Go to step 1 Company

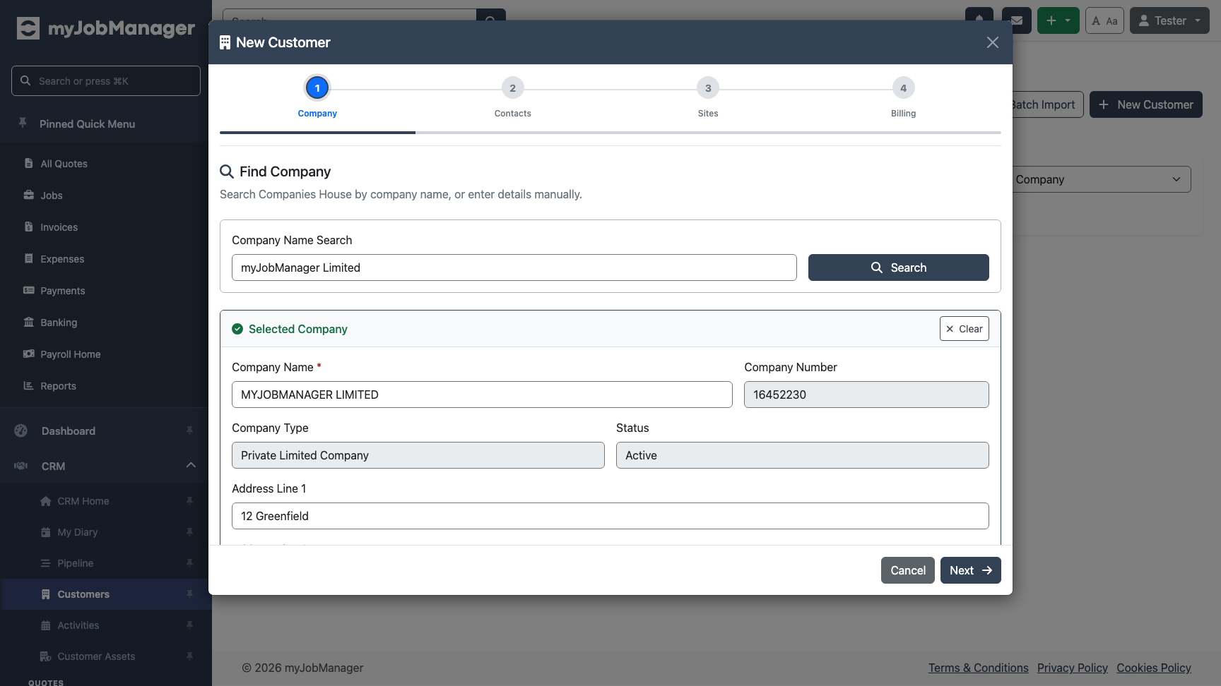(x=317, y=88)
